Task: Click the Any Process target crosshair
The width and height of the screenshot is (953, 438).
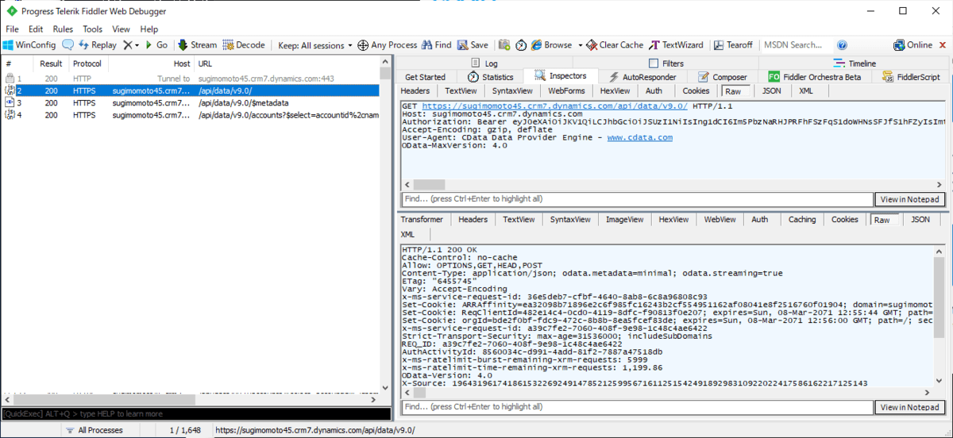Action: pos(388,45)
